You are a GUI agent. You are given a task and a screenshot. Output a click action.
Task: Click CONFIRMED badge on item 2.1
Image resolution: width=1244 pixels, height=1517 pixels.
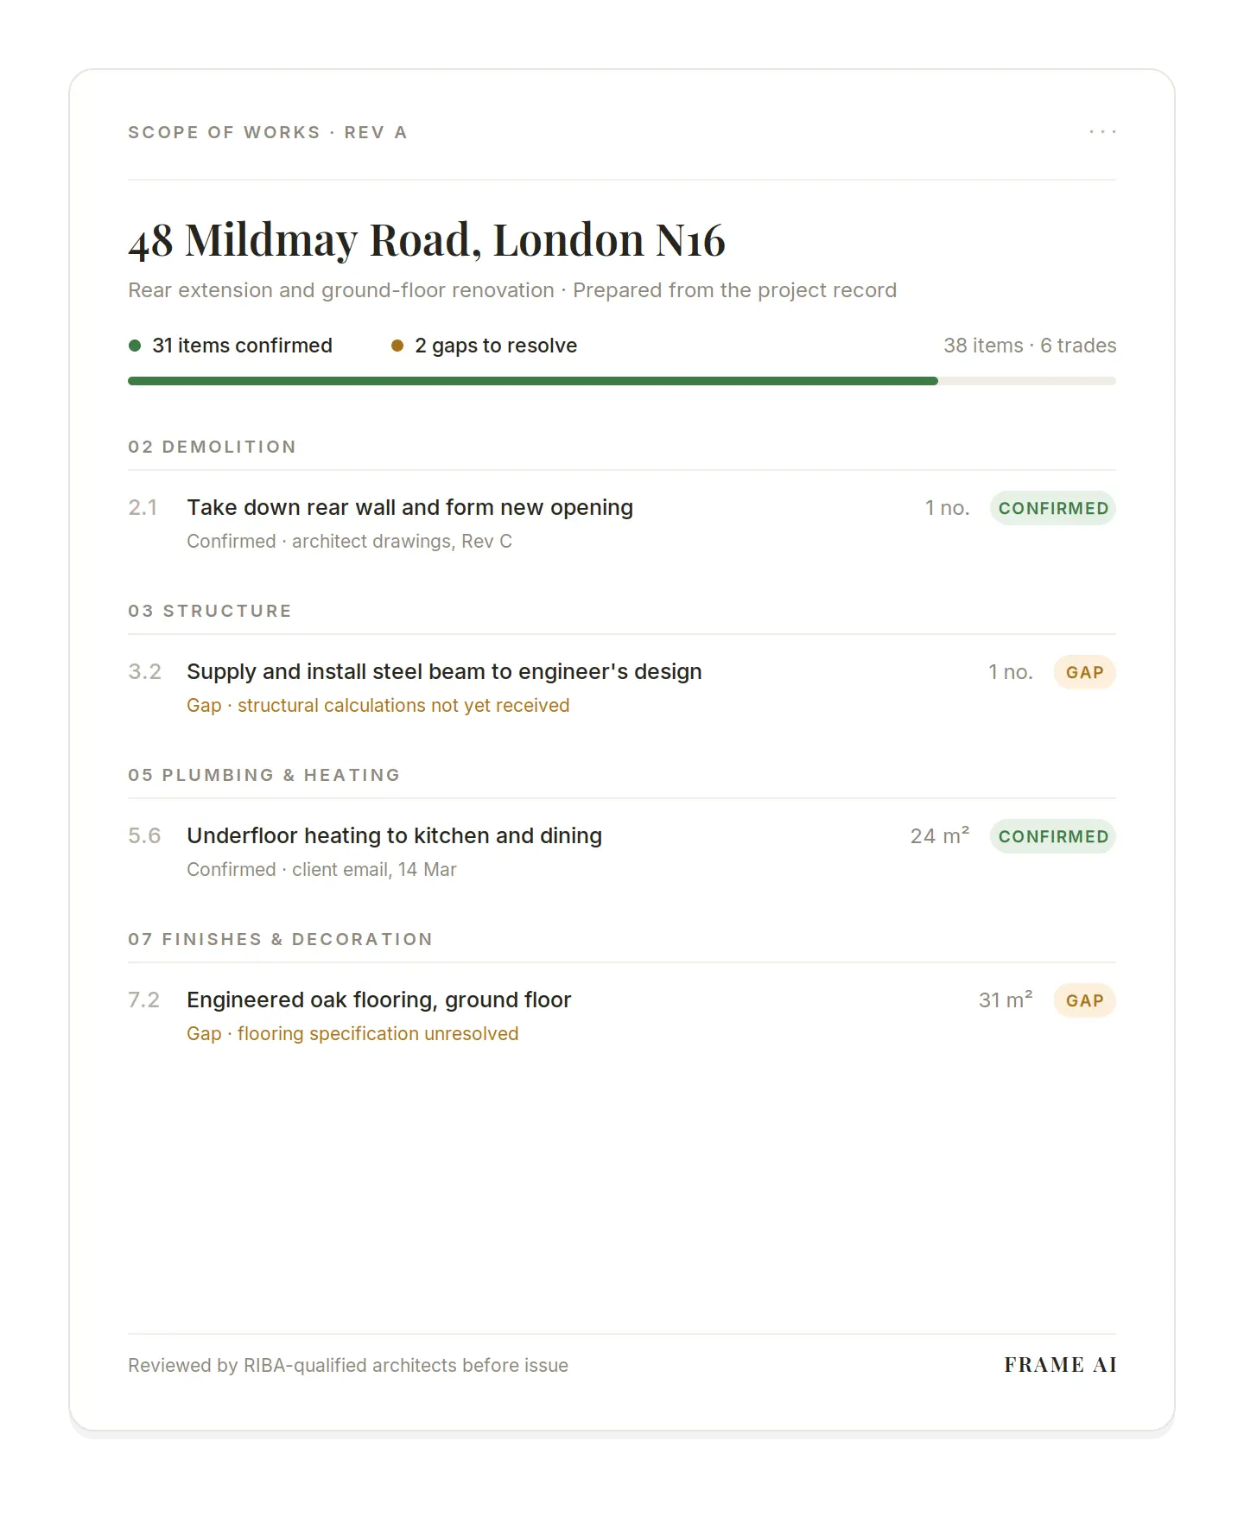tap(1053, 508)
